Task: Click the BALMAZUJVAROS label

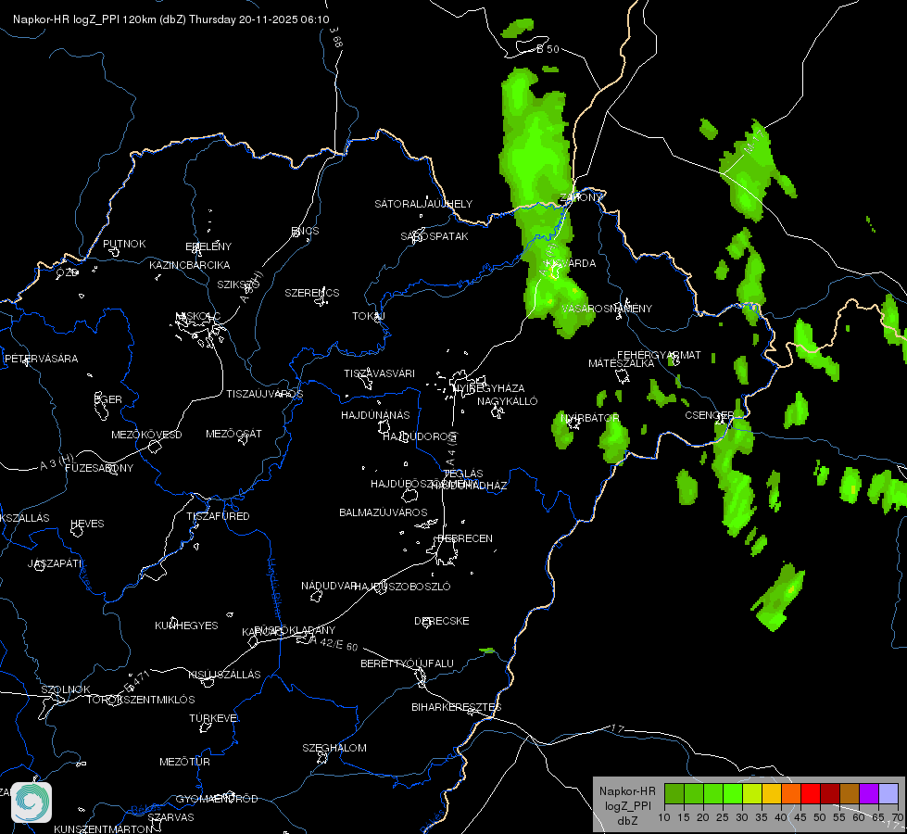Action: (384, 512)
